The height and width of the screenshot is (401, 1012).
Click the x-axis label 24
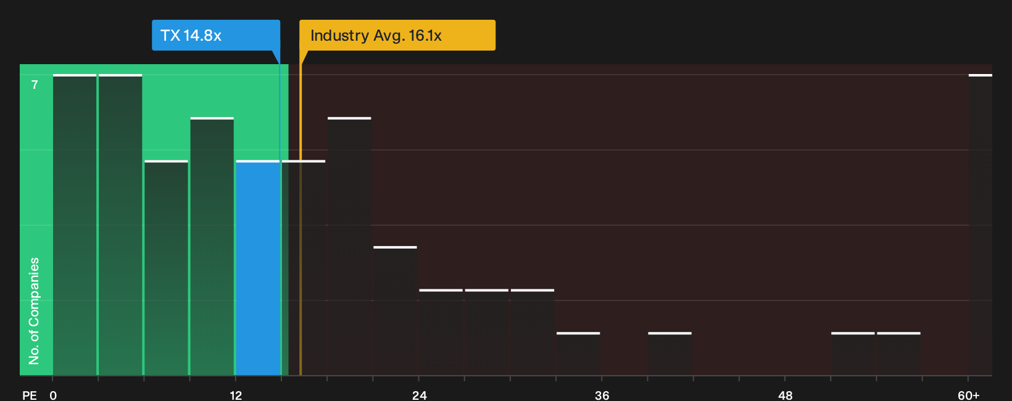point(419,395)
